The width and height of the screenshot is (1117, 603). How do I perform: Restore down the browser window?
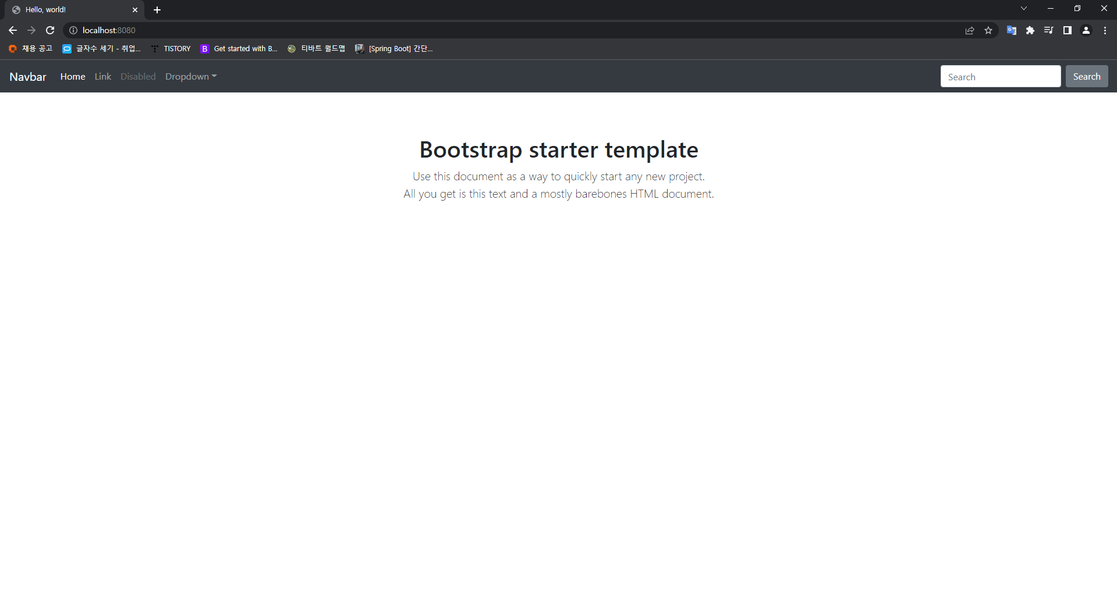pos(1077,8)
